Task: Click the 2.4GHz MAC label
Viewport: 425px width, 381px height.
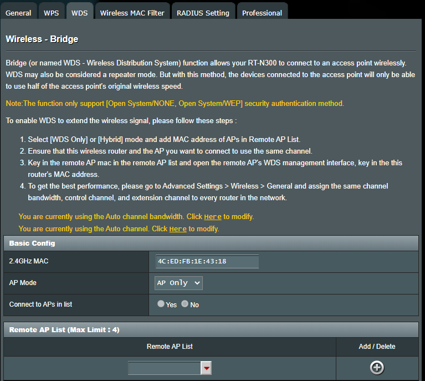Action: pyautogui.click(x=29, y=261)
